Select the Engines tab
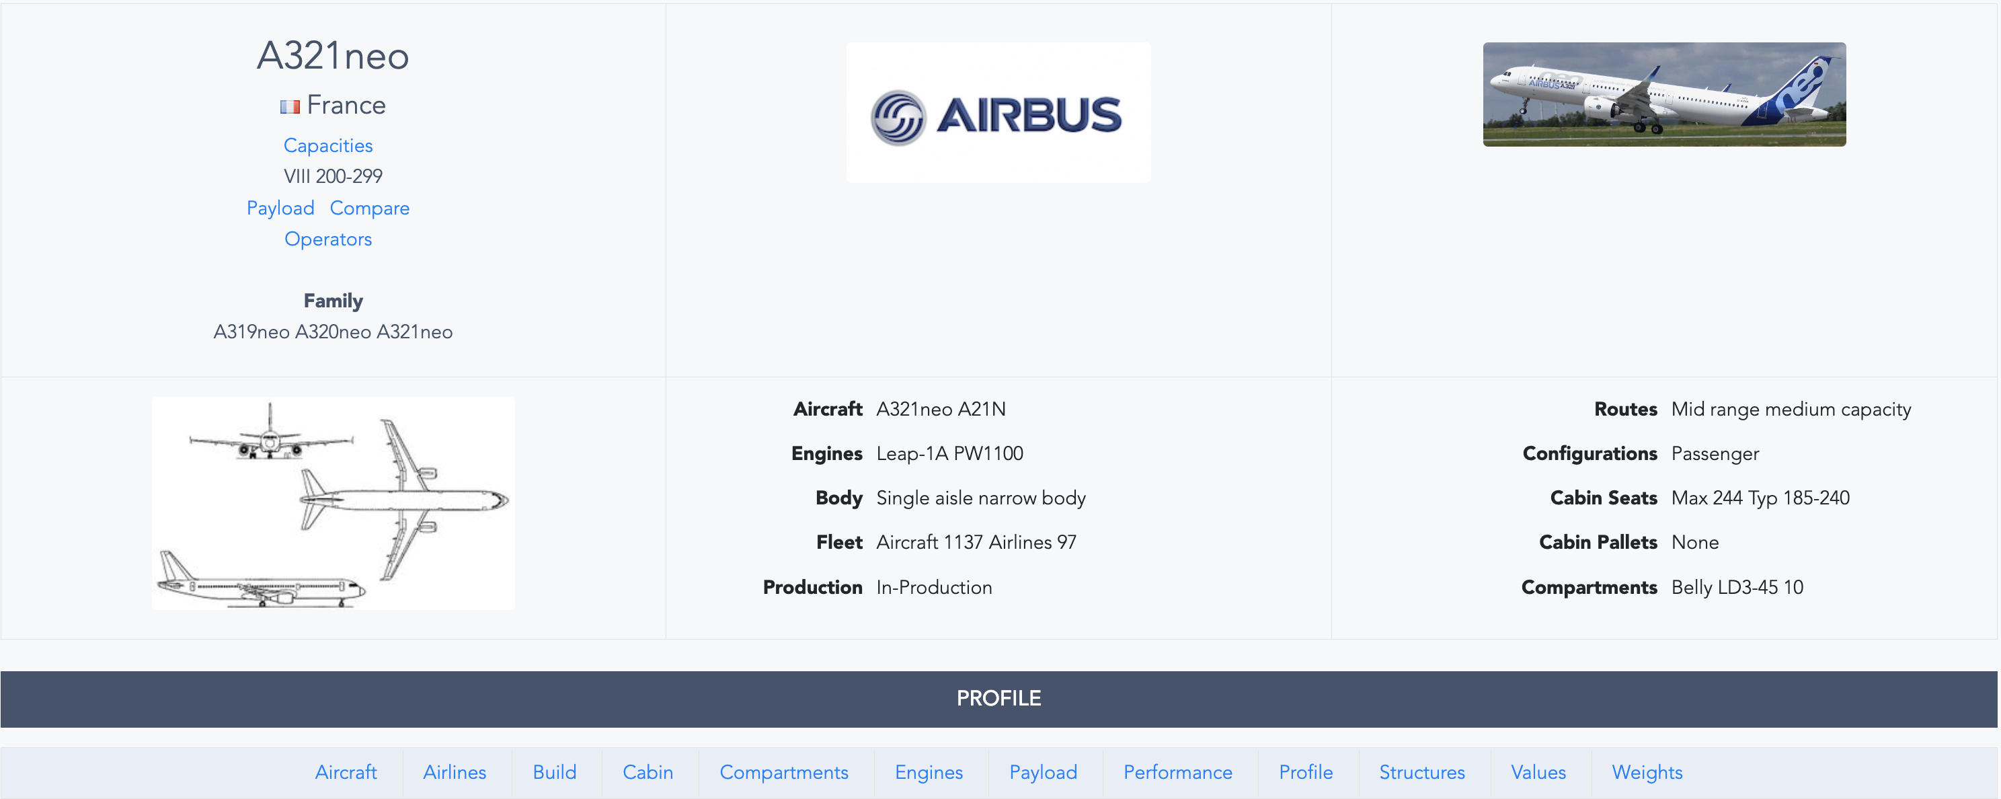This screenshot has width=2001, height=799. (x=929, y=773)
